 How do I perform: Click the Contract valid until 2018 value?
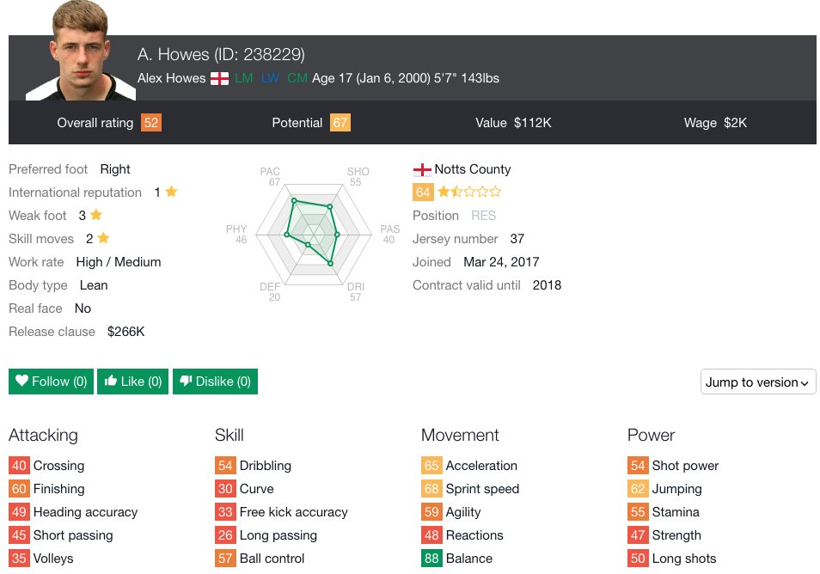547,285
